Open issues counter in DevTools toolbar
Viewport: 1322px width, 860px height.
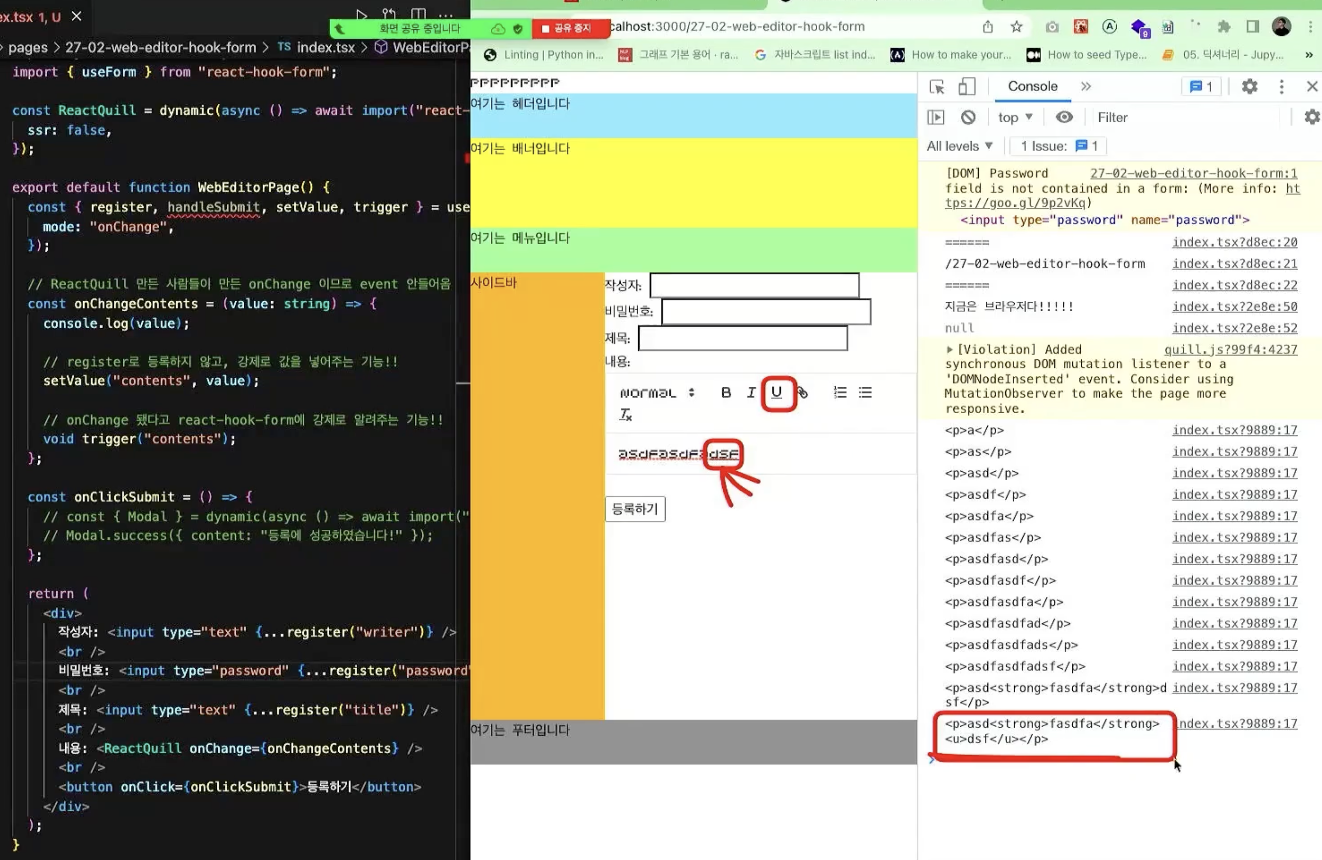(1201, 86)
